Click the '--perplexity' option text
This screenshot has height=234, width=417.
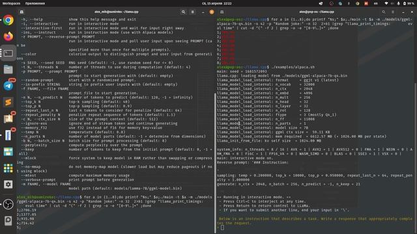click(x=34, y=145)
